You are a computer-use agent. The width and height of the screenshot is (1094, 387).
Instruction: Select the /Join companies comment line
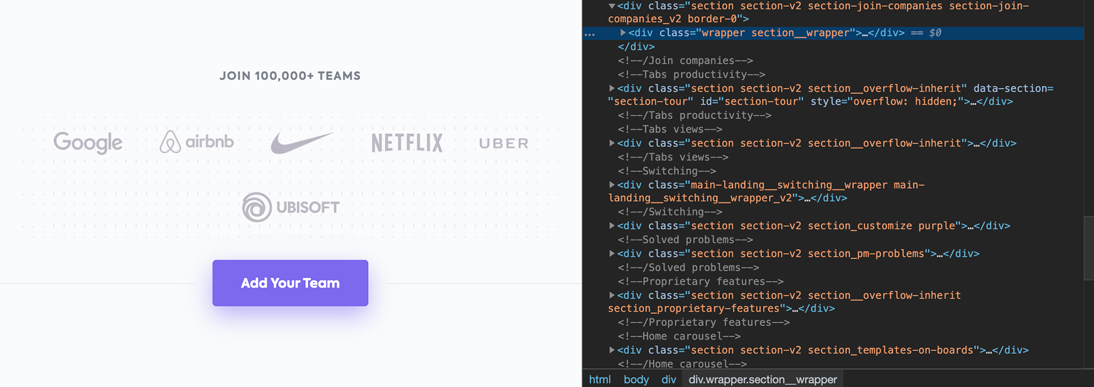click(x=685, y=60)
